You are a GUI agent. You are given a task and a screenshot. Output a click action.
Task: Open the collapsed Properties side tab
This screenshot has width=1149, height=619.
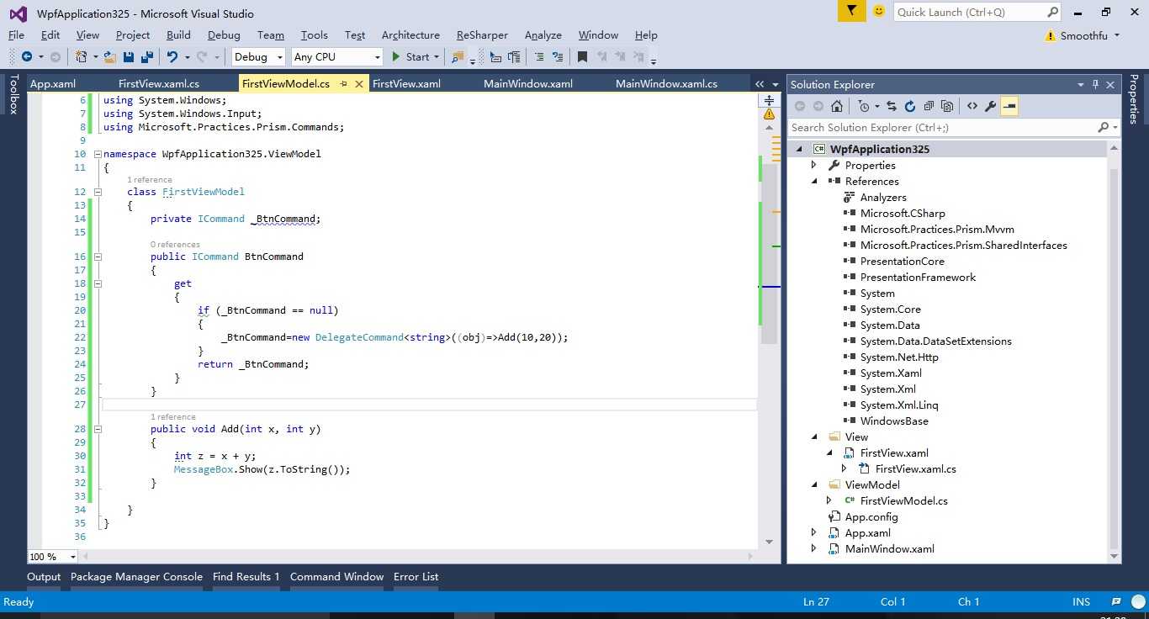coord(1134,99)
